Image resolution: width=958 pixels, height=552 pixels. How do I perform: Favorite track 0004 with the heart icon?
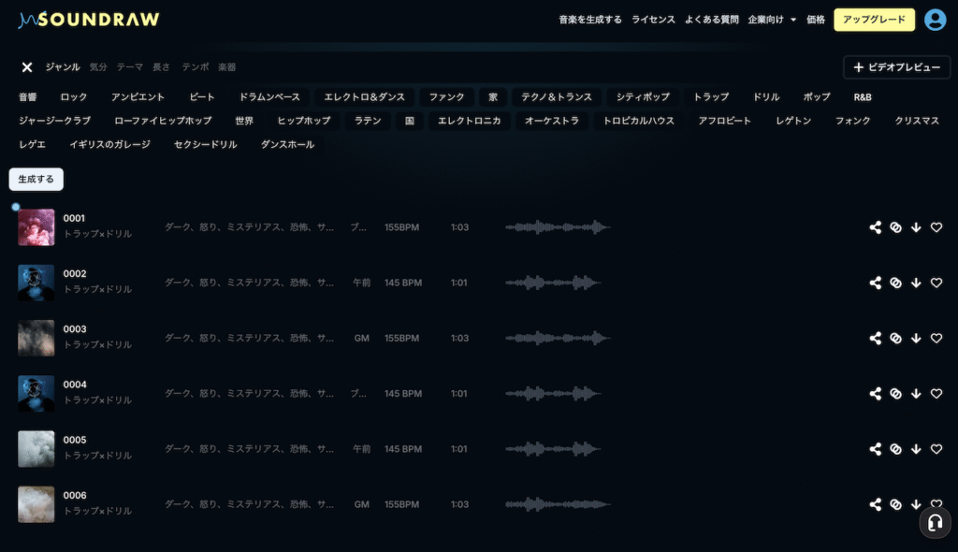(936, 394)
